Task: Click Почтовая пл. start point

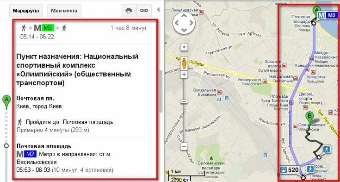Action: 35,98
